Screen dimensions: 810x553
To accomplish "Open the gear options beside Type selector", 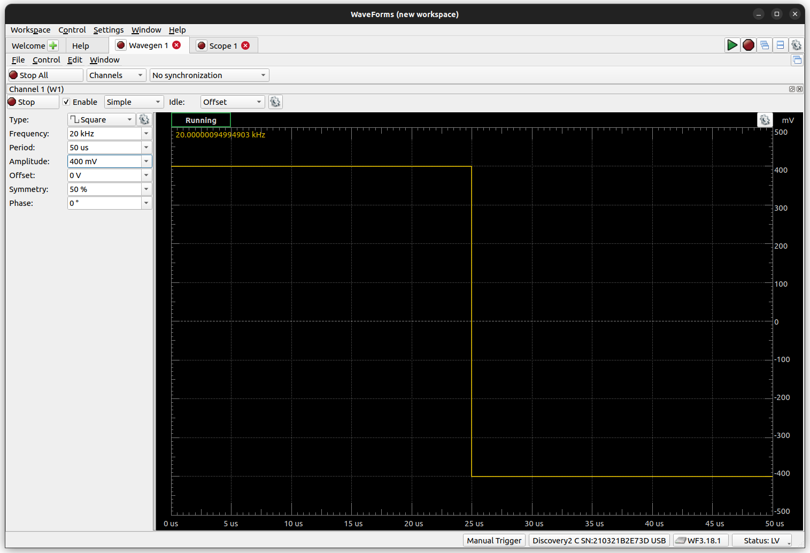I will pos(144,120).
